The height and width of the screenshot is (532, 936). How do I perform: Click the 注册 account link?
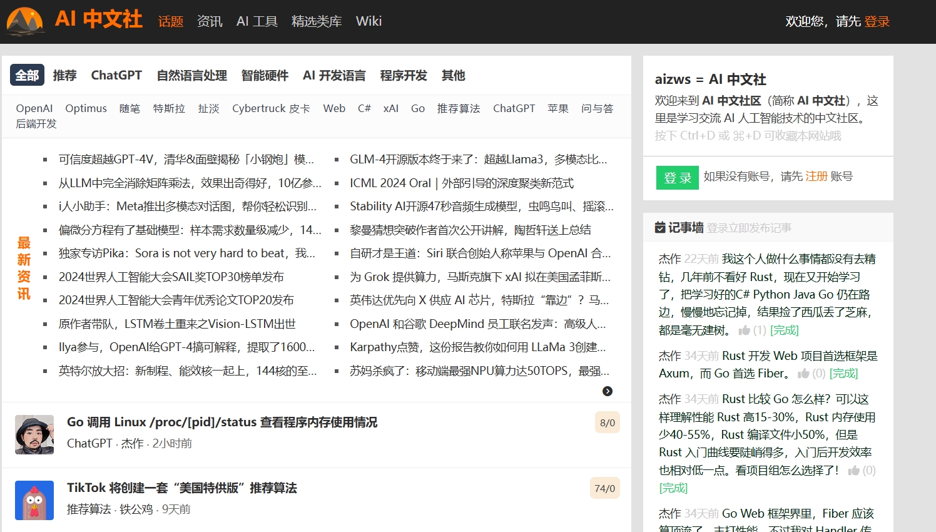click(x=816, y=176)
